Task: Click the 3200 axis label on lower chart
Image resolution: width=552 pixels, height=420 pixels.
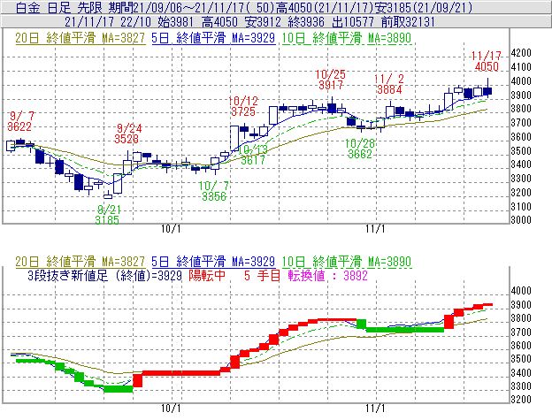Action: click(521, 400)
